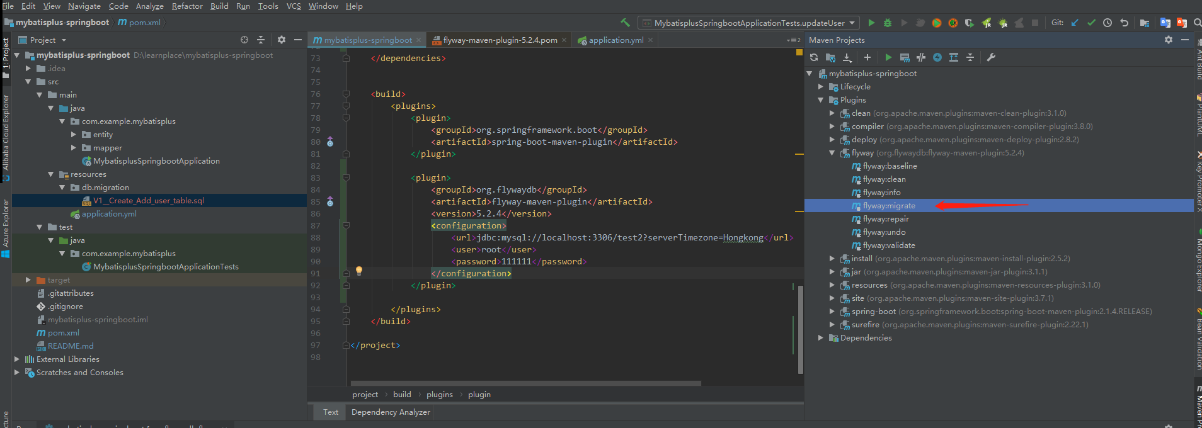This screenshot has width=1202, height=428.
Task: Expand the .idea folder
Action: [28, 68]
